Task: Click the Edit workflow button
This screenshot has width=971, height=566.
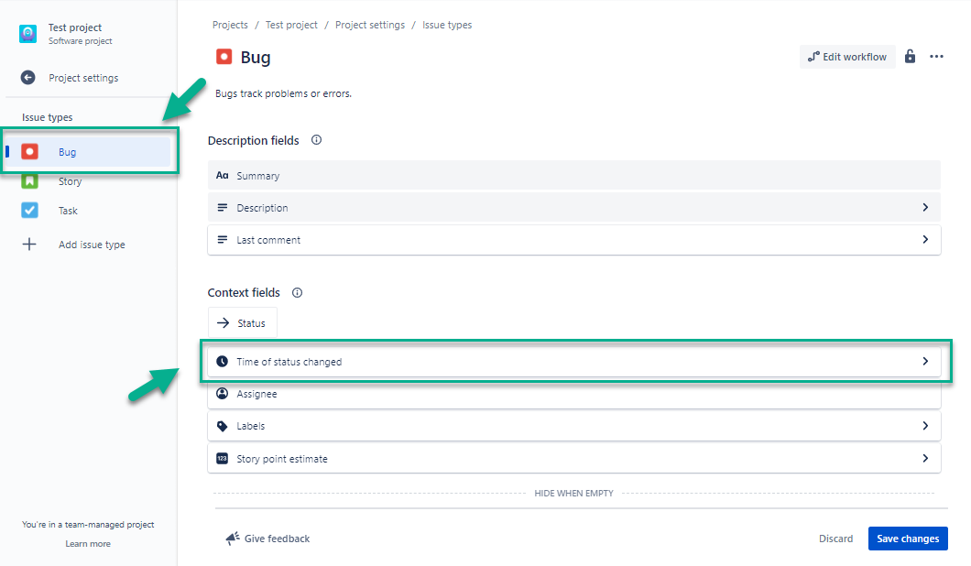Action: (x=847, y=57)
